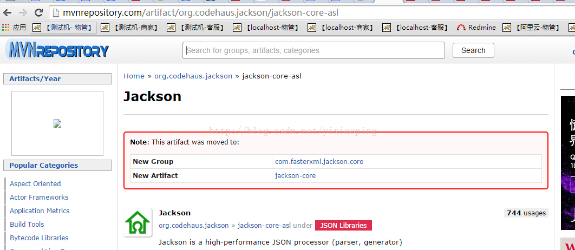Open Aspect Oriented category
Screen dimensions: 575x250
[x=35, y=183]
